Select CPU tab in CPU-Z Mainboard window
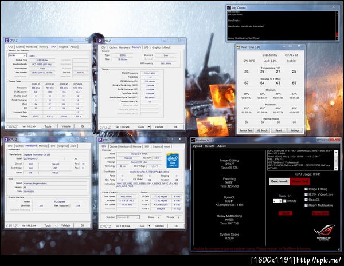This screenshot has width=344, height=266. pyautogui.click(x=10, y=146)
